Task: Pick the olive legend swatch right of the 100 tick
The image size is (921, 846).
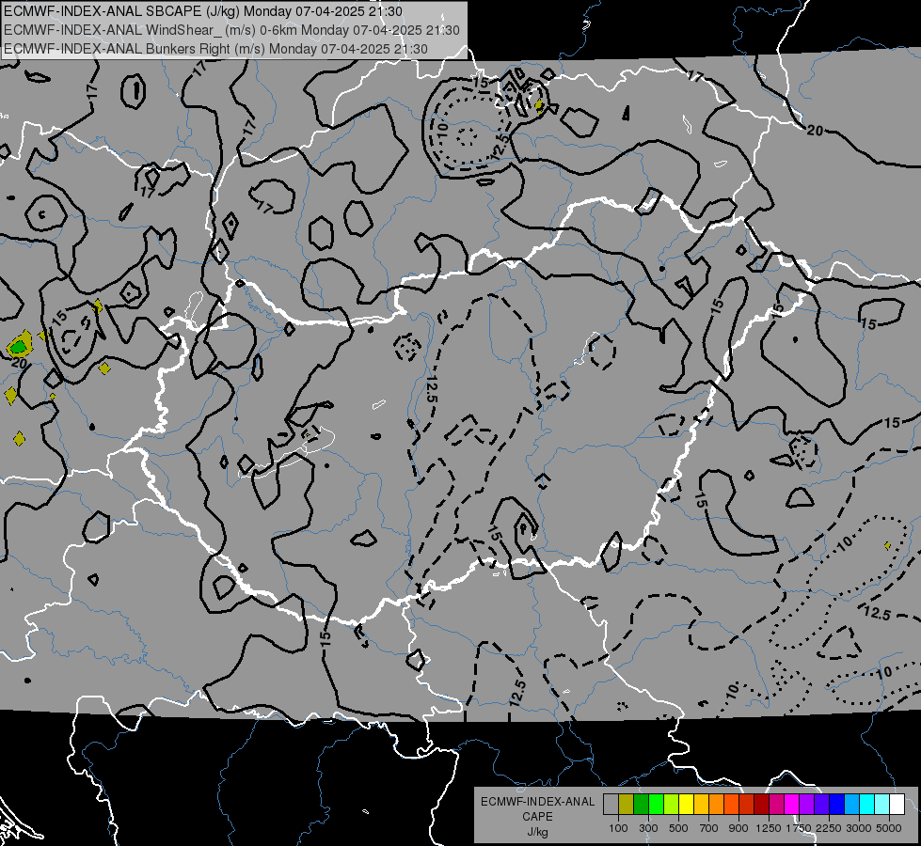Action: 627,805
